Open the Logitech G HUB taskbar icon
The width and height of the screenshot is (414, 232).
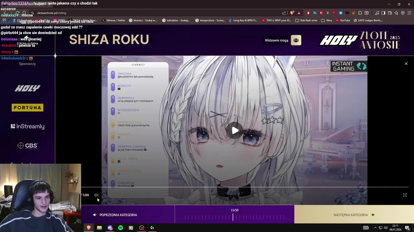point(152,228)
